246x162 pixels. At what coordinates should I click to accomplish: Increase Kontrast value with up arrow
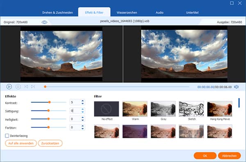[x=83, y=101]
